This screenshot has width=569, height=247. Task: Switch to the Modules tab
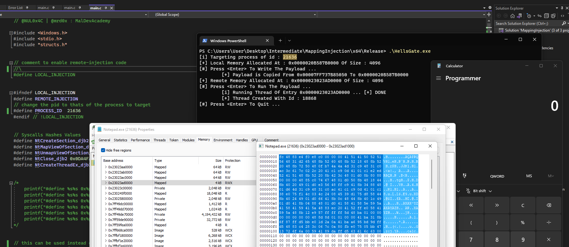click(188, 140)
